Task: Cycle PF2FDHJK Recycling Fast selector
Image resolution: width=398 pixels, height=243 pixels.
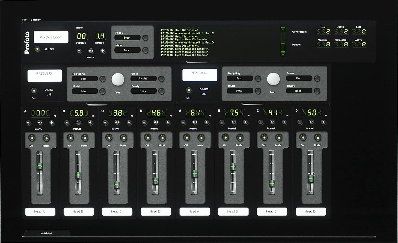Action: pos(258,79)
